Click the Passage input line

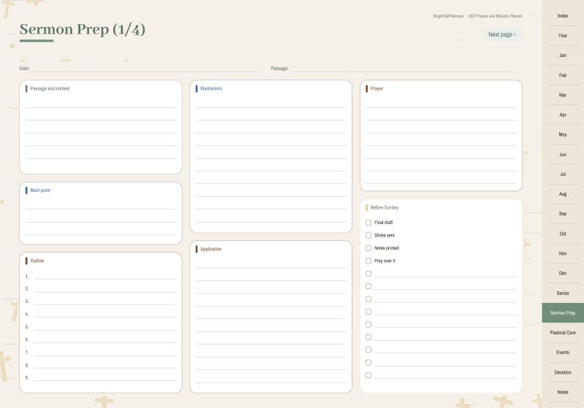pos(404,68)
